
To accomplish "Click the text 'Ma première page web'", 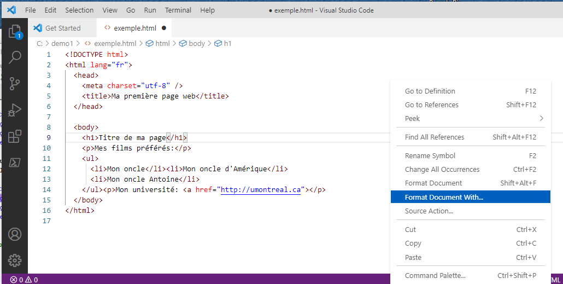I will point(153,96).
